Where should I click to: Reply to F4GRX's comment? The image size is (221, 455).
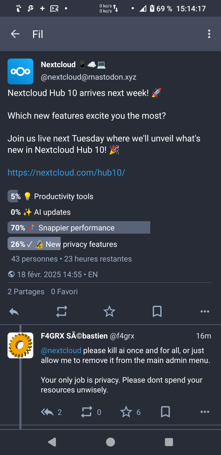pos(47,412)
